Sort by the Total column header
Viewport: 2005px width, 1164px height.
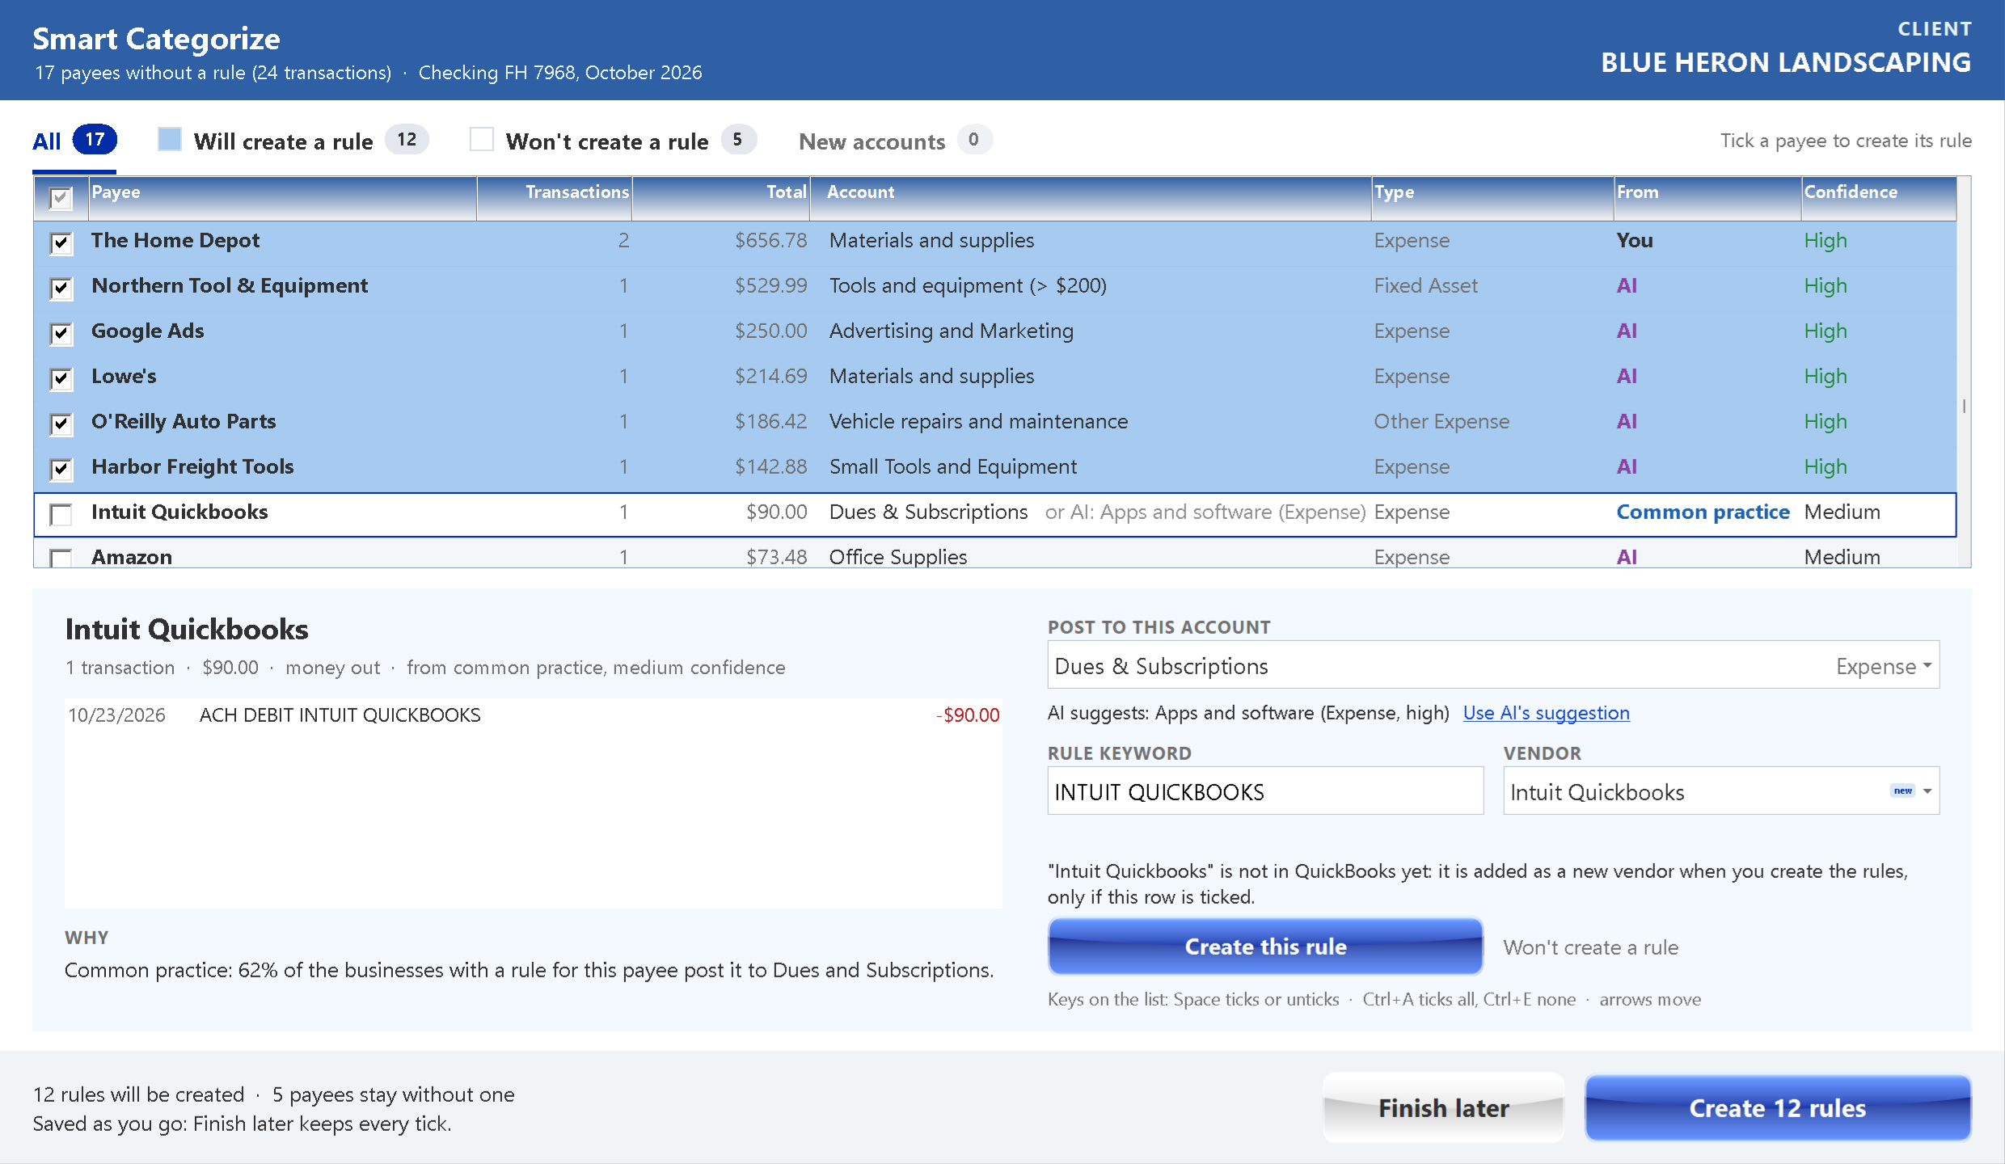coord(720,197)
